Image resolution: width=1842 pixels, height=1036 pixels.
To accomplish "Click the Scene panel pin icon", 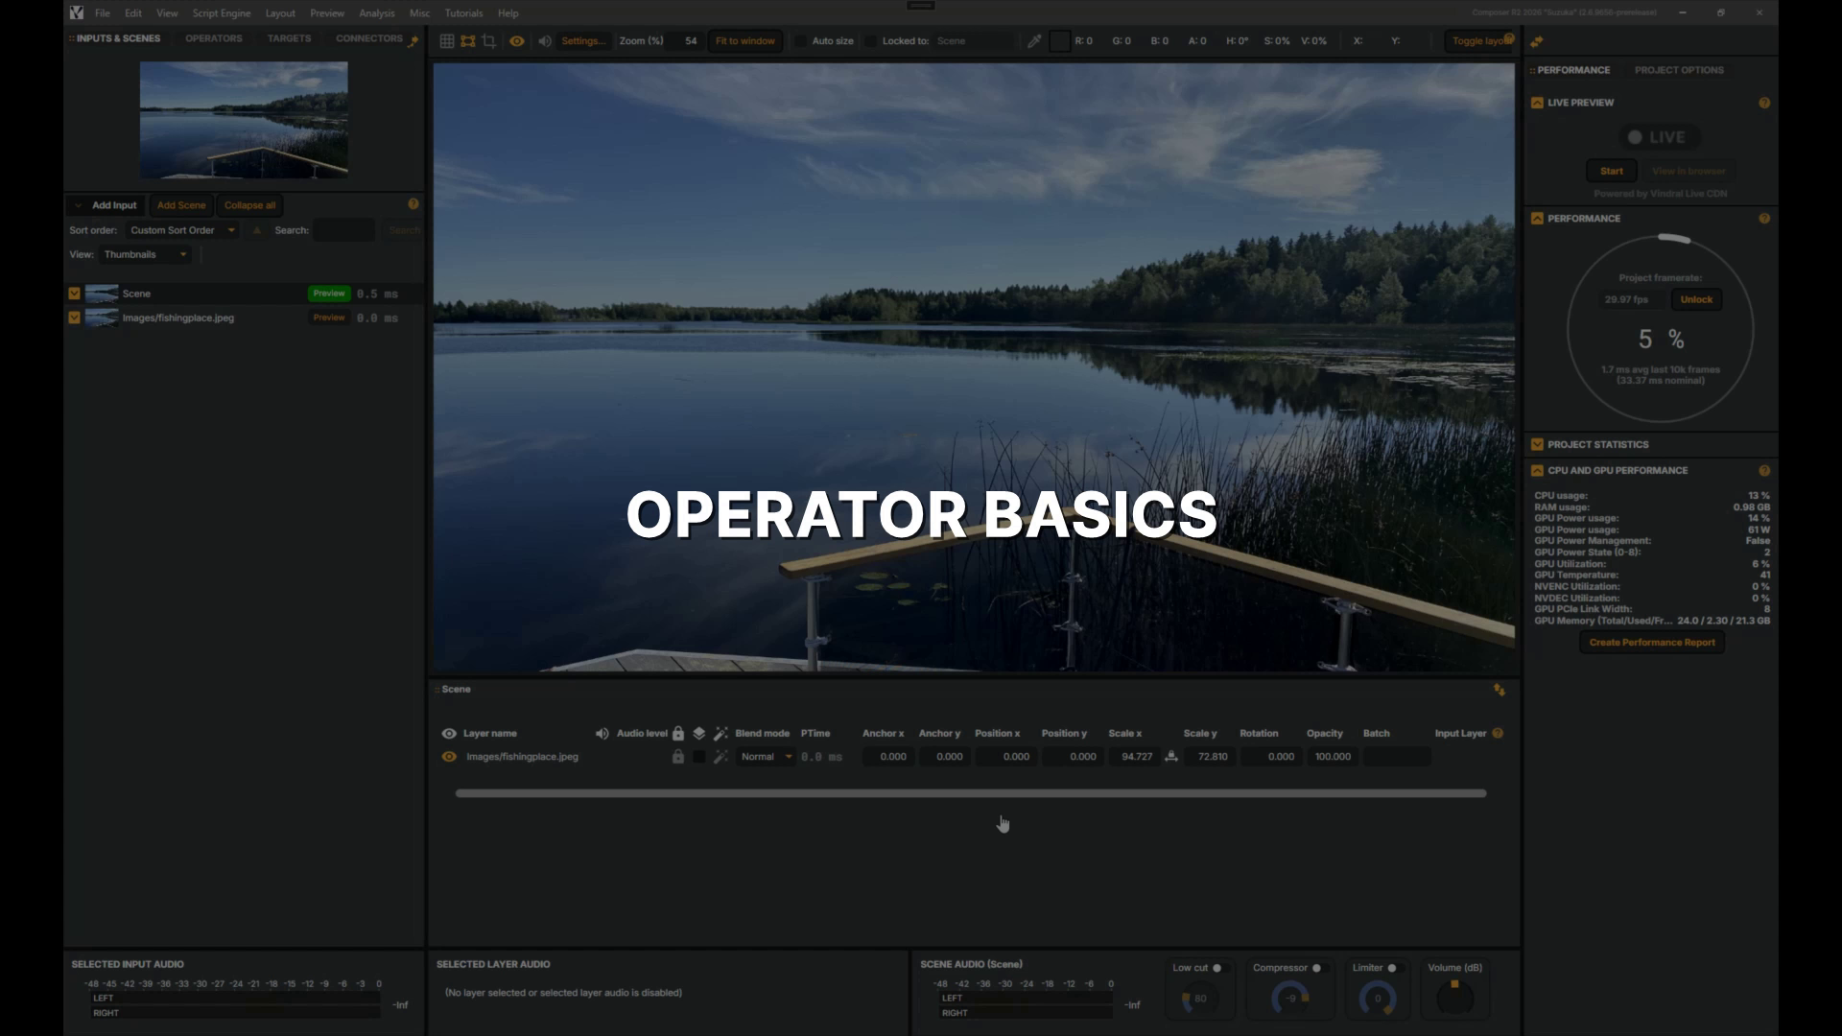I will point(1500,690).
